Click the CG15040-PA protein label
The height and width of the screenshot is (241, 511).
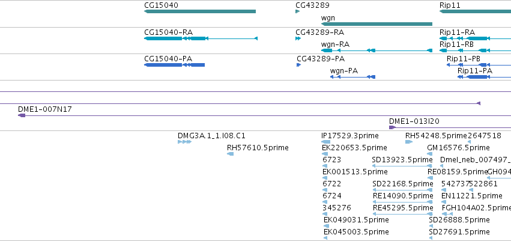168,59
